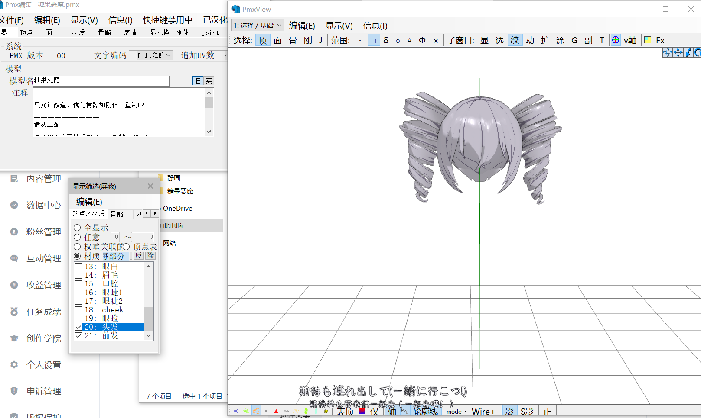Image resolution: width=701 pixels, height=418 pixels.
Task: Open the 副 sub-window button
Action: tap(588, 40)
